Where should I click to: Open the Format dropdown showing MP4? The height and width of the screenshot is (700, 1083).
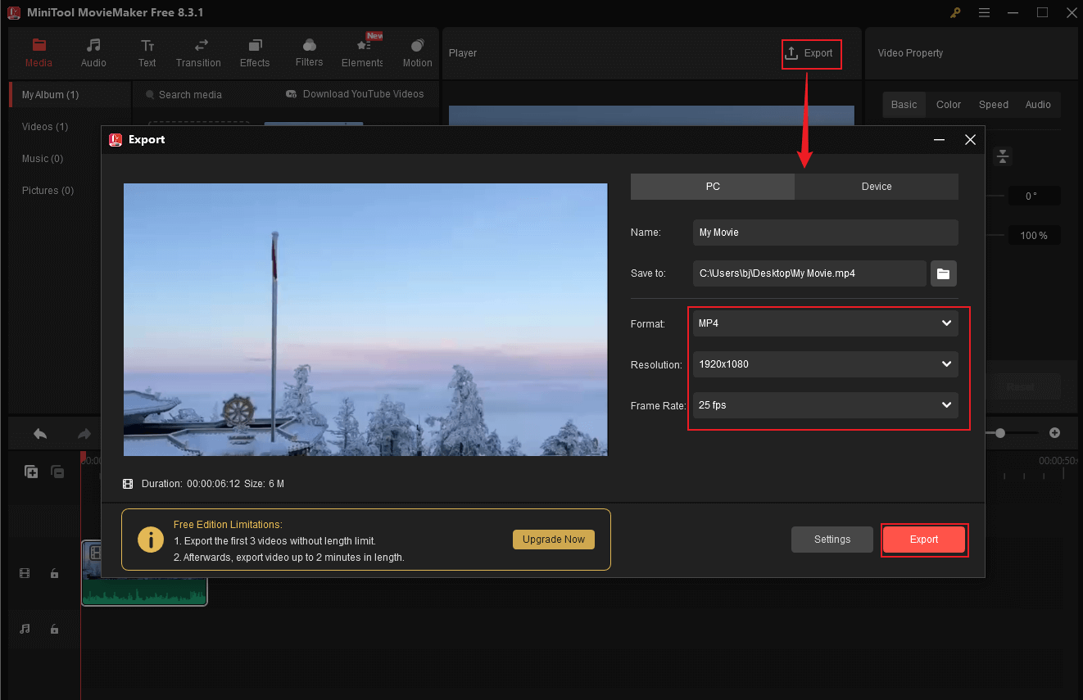tap(824, 323)
